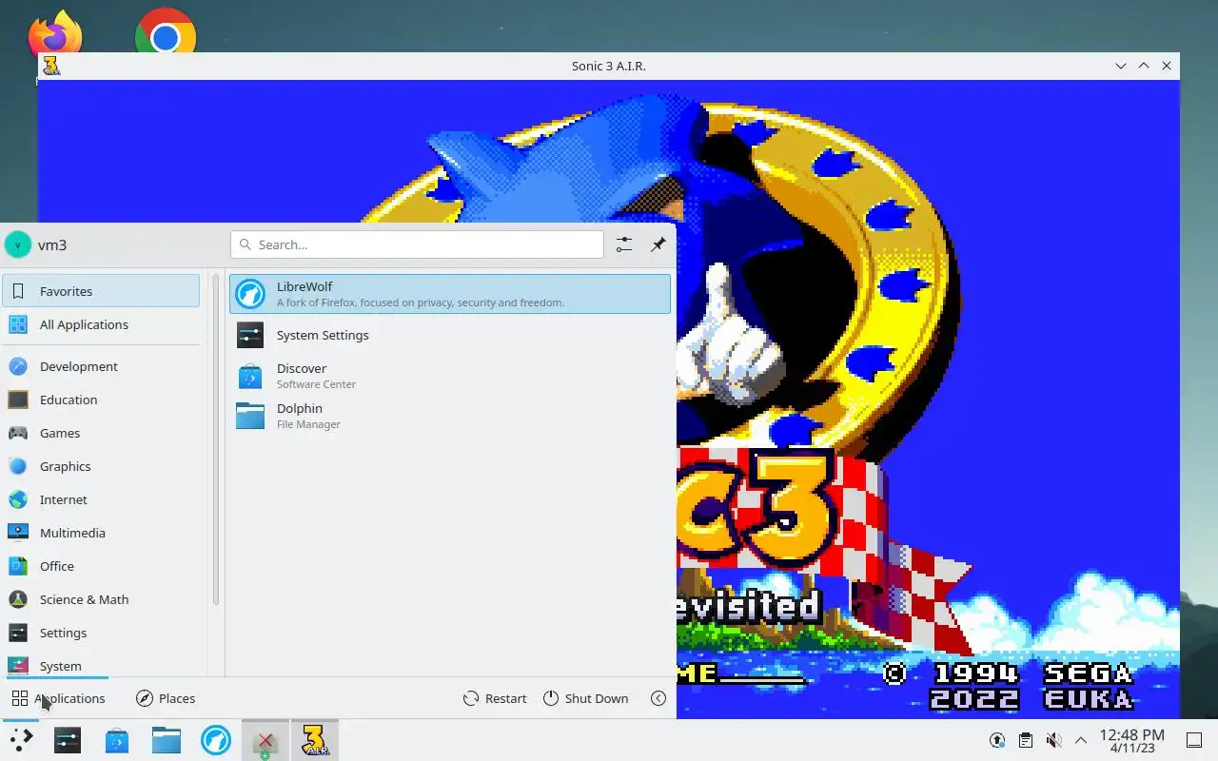Open launcher configure settings icon

(624, 244)
